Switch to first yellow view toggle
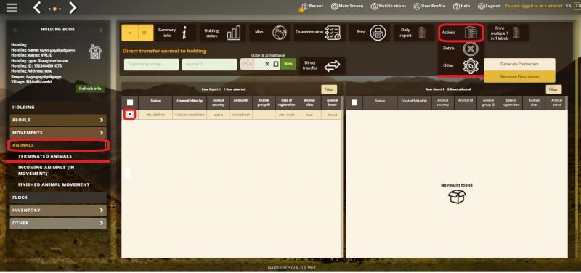 (x=130, y=33)
